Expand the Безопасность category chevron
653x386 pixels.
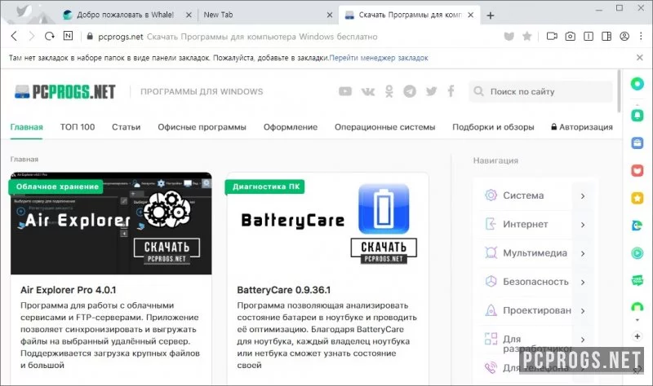(x=583, y=282)
